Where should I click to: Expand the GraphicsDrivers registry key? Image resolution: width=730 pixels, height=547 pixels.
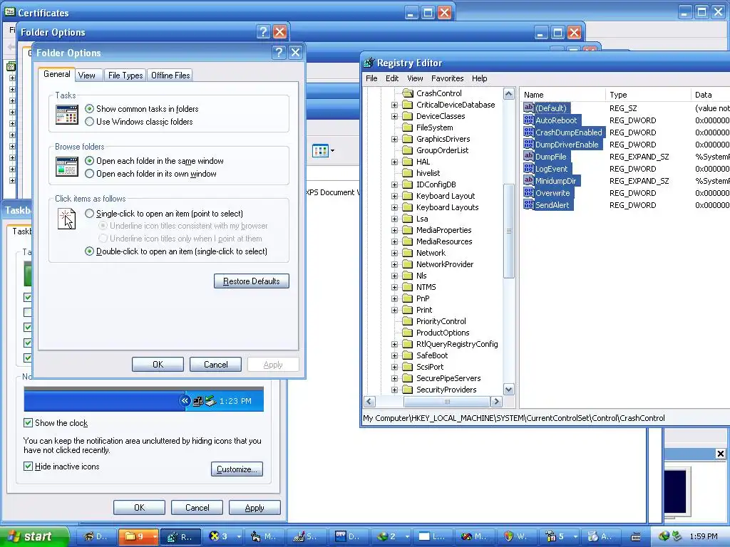pyautogui.click(x=394, y=139)
